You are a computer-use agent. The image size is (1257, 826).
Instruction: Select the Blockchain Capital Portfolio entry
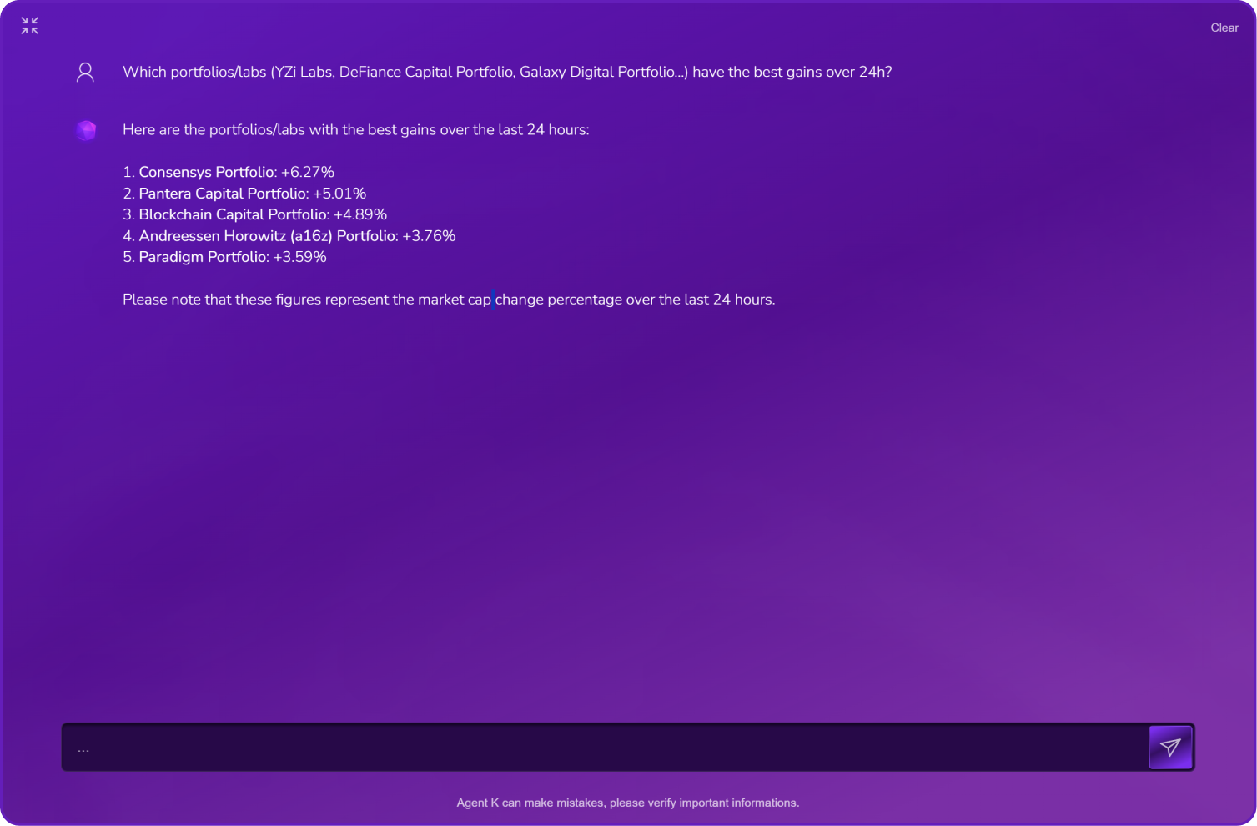click(x=254, y=214)
